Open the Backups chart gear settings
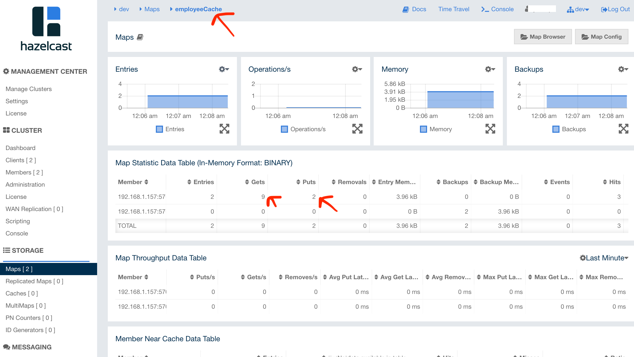Screen dimensions: 634x357 click(623, 69)
